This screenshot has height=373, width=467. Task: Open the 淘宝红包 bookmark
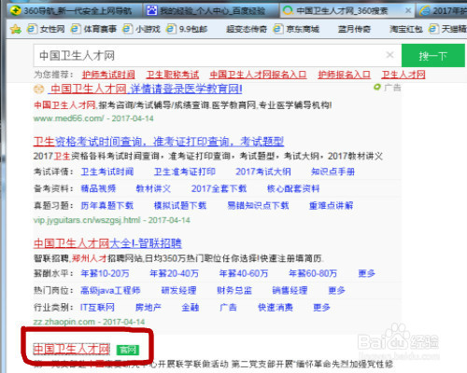click(406, 29)
